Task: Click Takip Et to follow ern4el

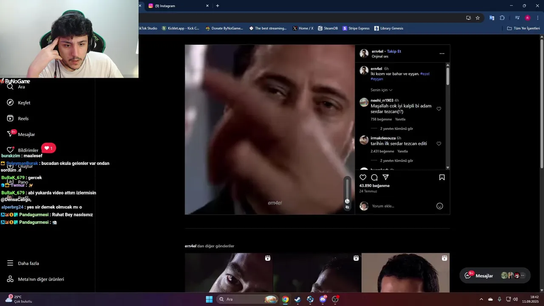Action: [394, 51]
